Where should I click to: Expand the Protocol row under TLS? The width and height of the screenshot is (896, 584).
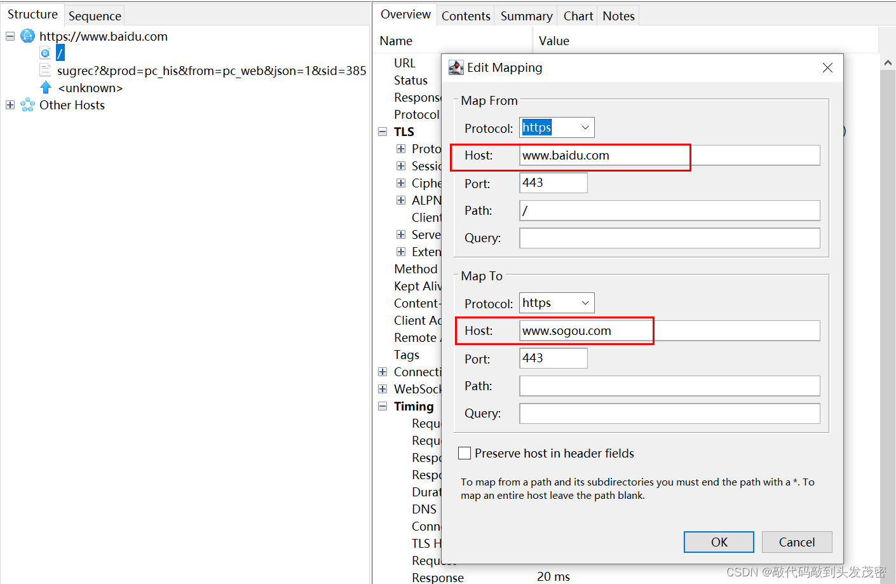pyautogui.click(x=401, y=149)
